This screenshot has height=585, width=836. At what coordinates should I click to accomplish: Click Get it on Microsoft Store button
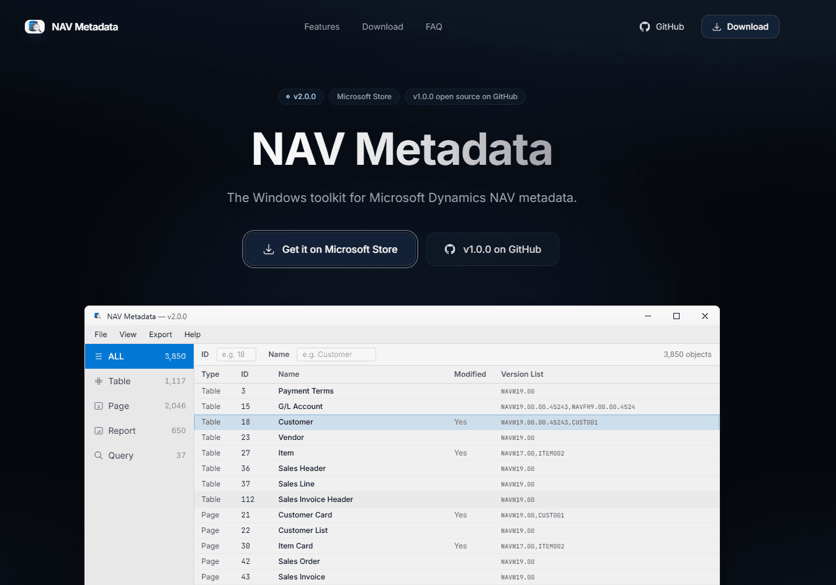click(x=330, y=249)
